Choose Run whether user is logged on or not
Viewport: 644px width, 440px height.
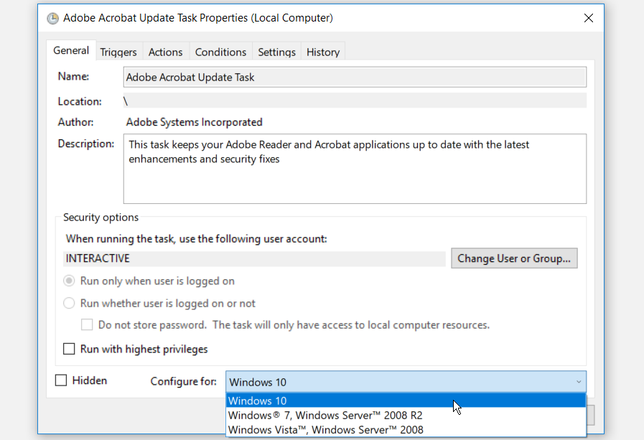[x=70, y=304]
